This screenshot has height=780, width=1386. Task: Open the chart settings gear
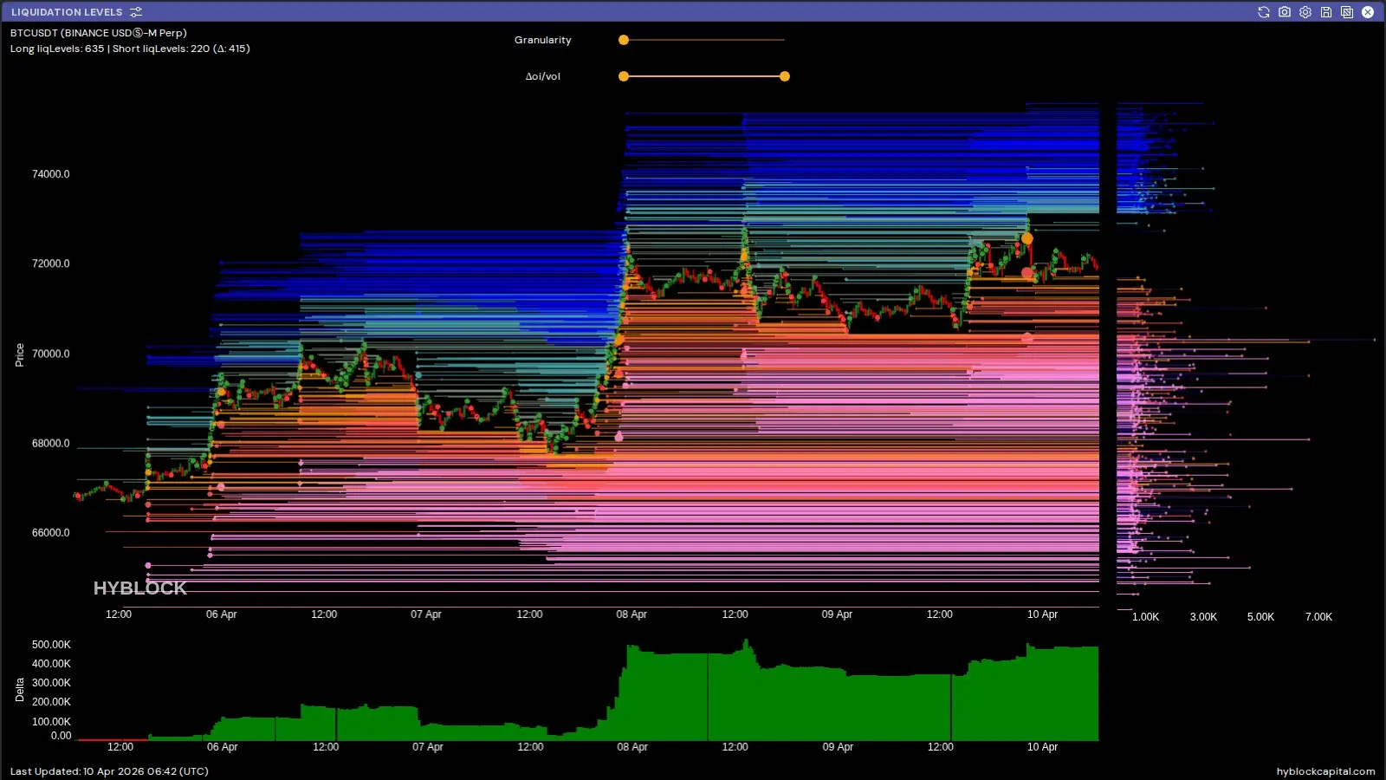pyautogui.click(x=1305, y=12)
